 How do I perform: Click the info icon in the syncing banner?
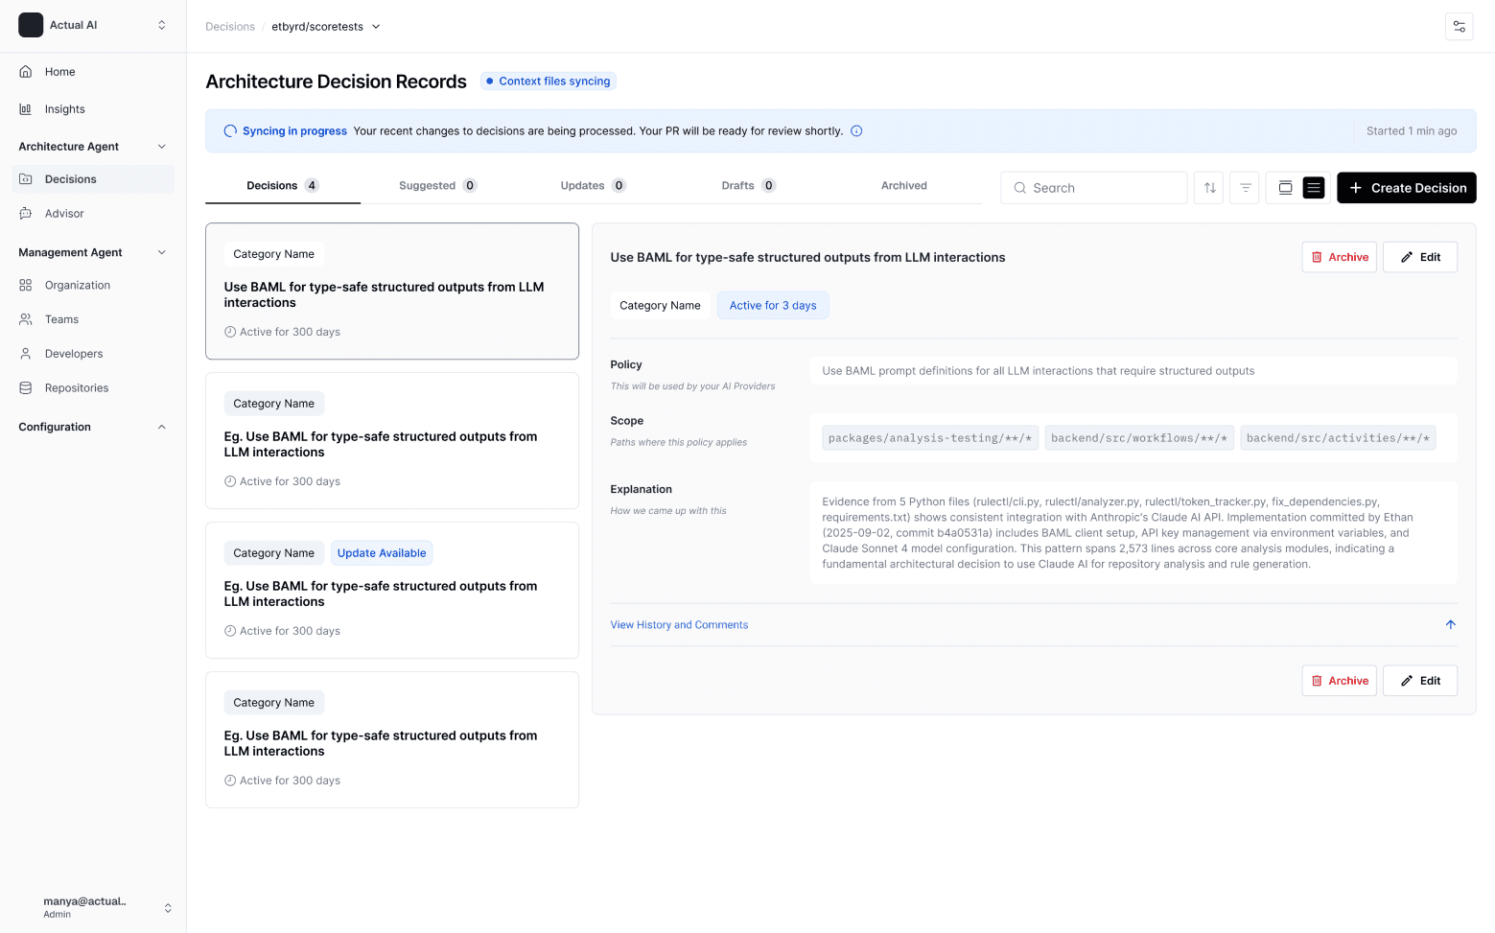pos(856,131)
